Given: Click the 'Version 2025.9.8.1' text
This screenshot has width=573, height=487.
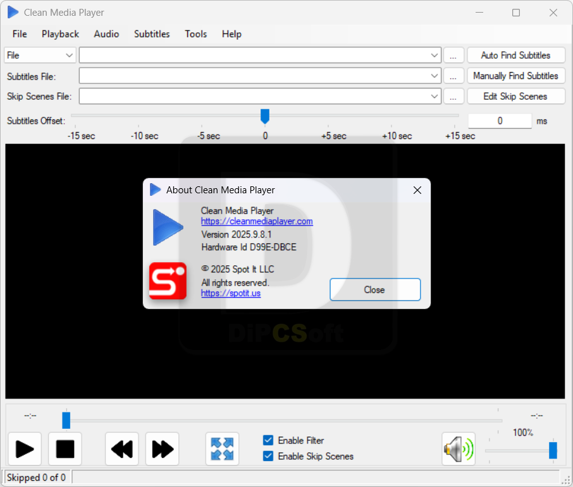Looking at the screenshot, I should (x=237, y=234).
